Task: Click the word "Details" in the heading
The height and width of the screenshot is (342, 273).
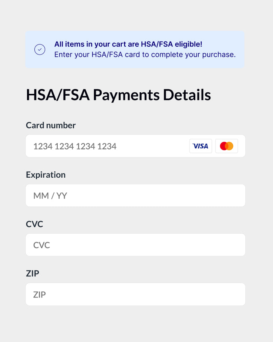Action: [x=187, y=95]
